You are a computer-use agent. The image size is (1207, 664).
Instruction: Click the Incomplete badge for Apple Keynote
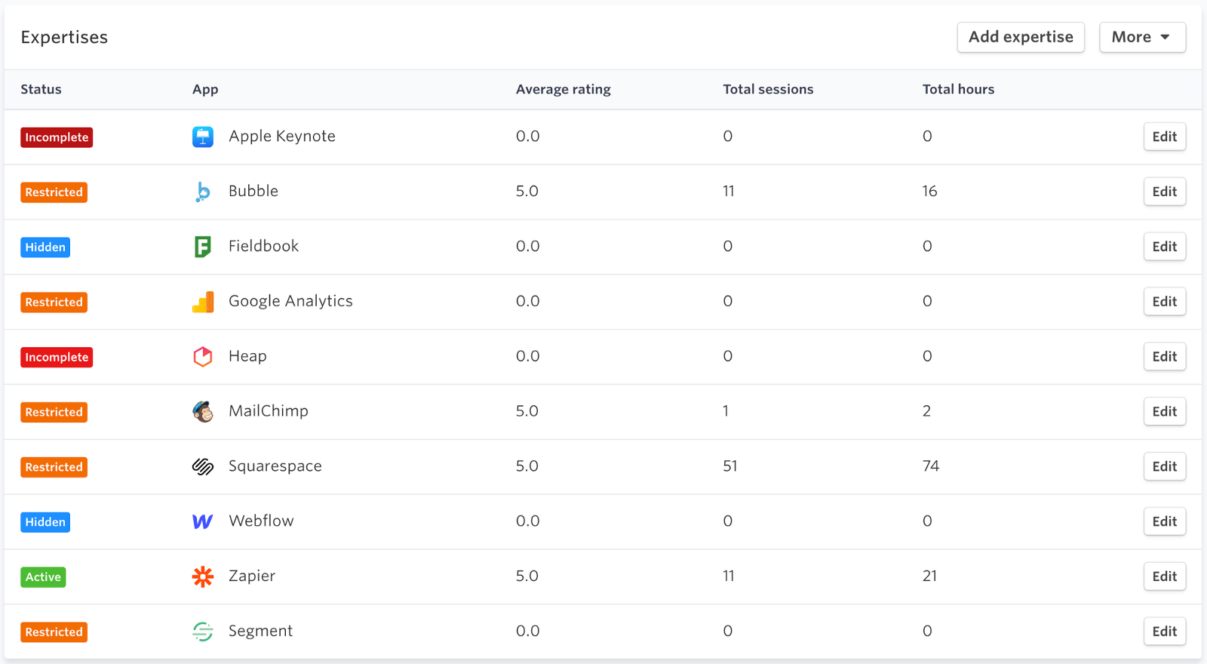coord(57,137)
